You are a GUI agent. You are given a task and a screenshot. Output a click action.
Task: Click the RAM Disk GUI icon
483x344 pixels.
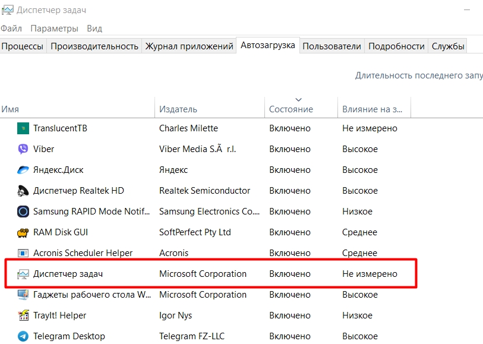click(23, 232)
